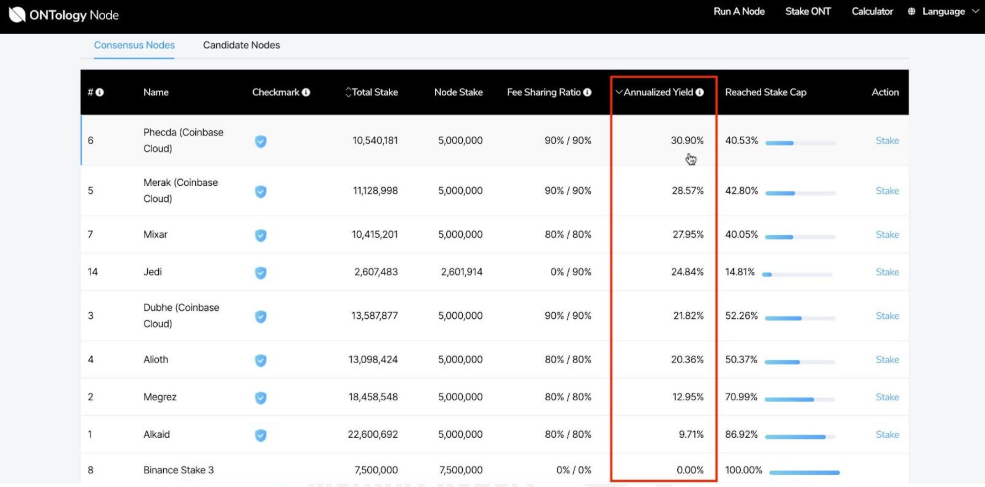The image size is (985, 487).
Task: Click Megrez node's verified shield badge
Action: pyautogui.click(x=260, y=397)
